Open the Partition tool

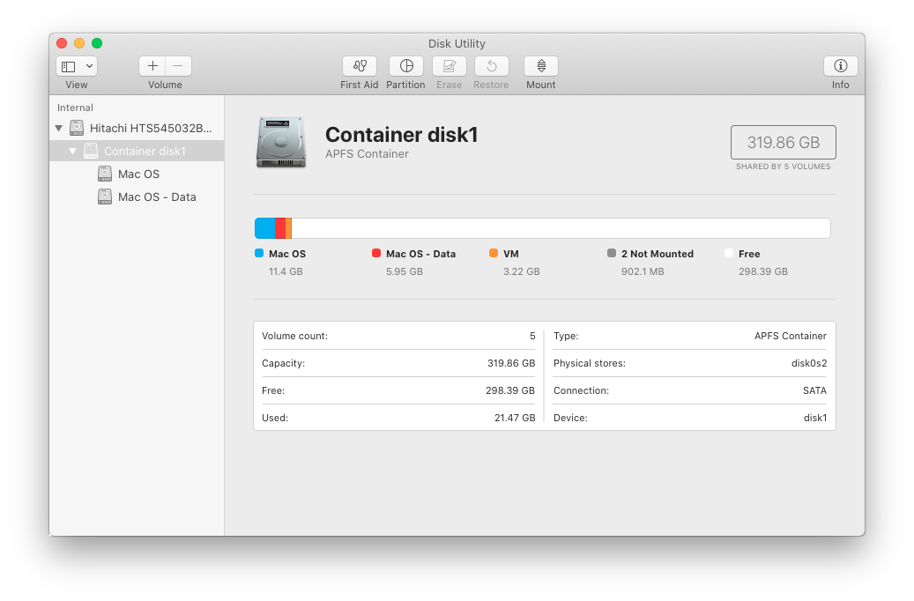pyautogui.click(x=405, y=66)
